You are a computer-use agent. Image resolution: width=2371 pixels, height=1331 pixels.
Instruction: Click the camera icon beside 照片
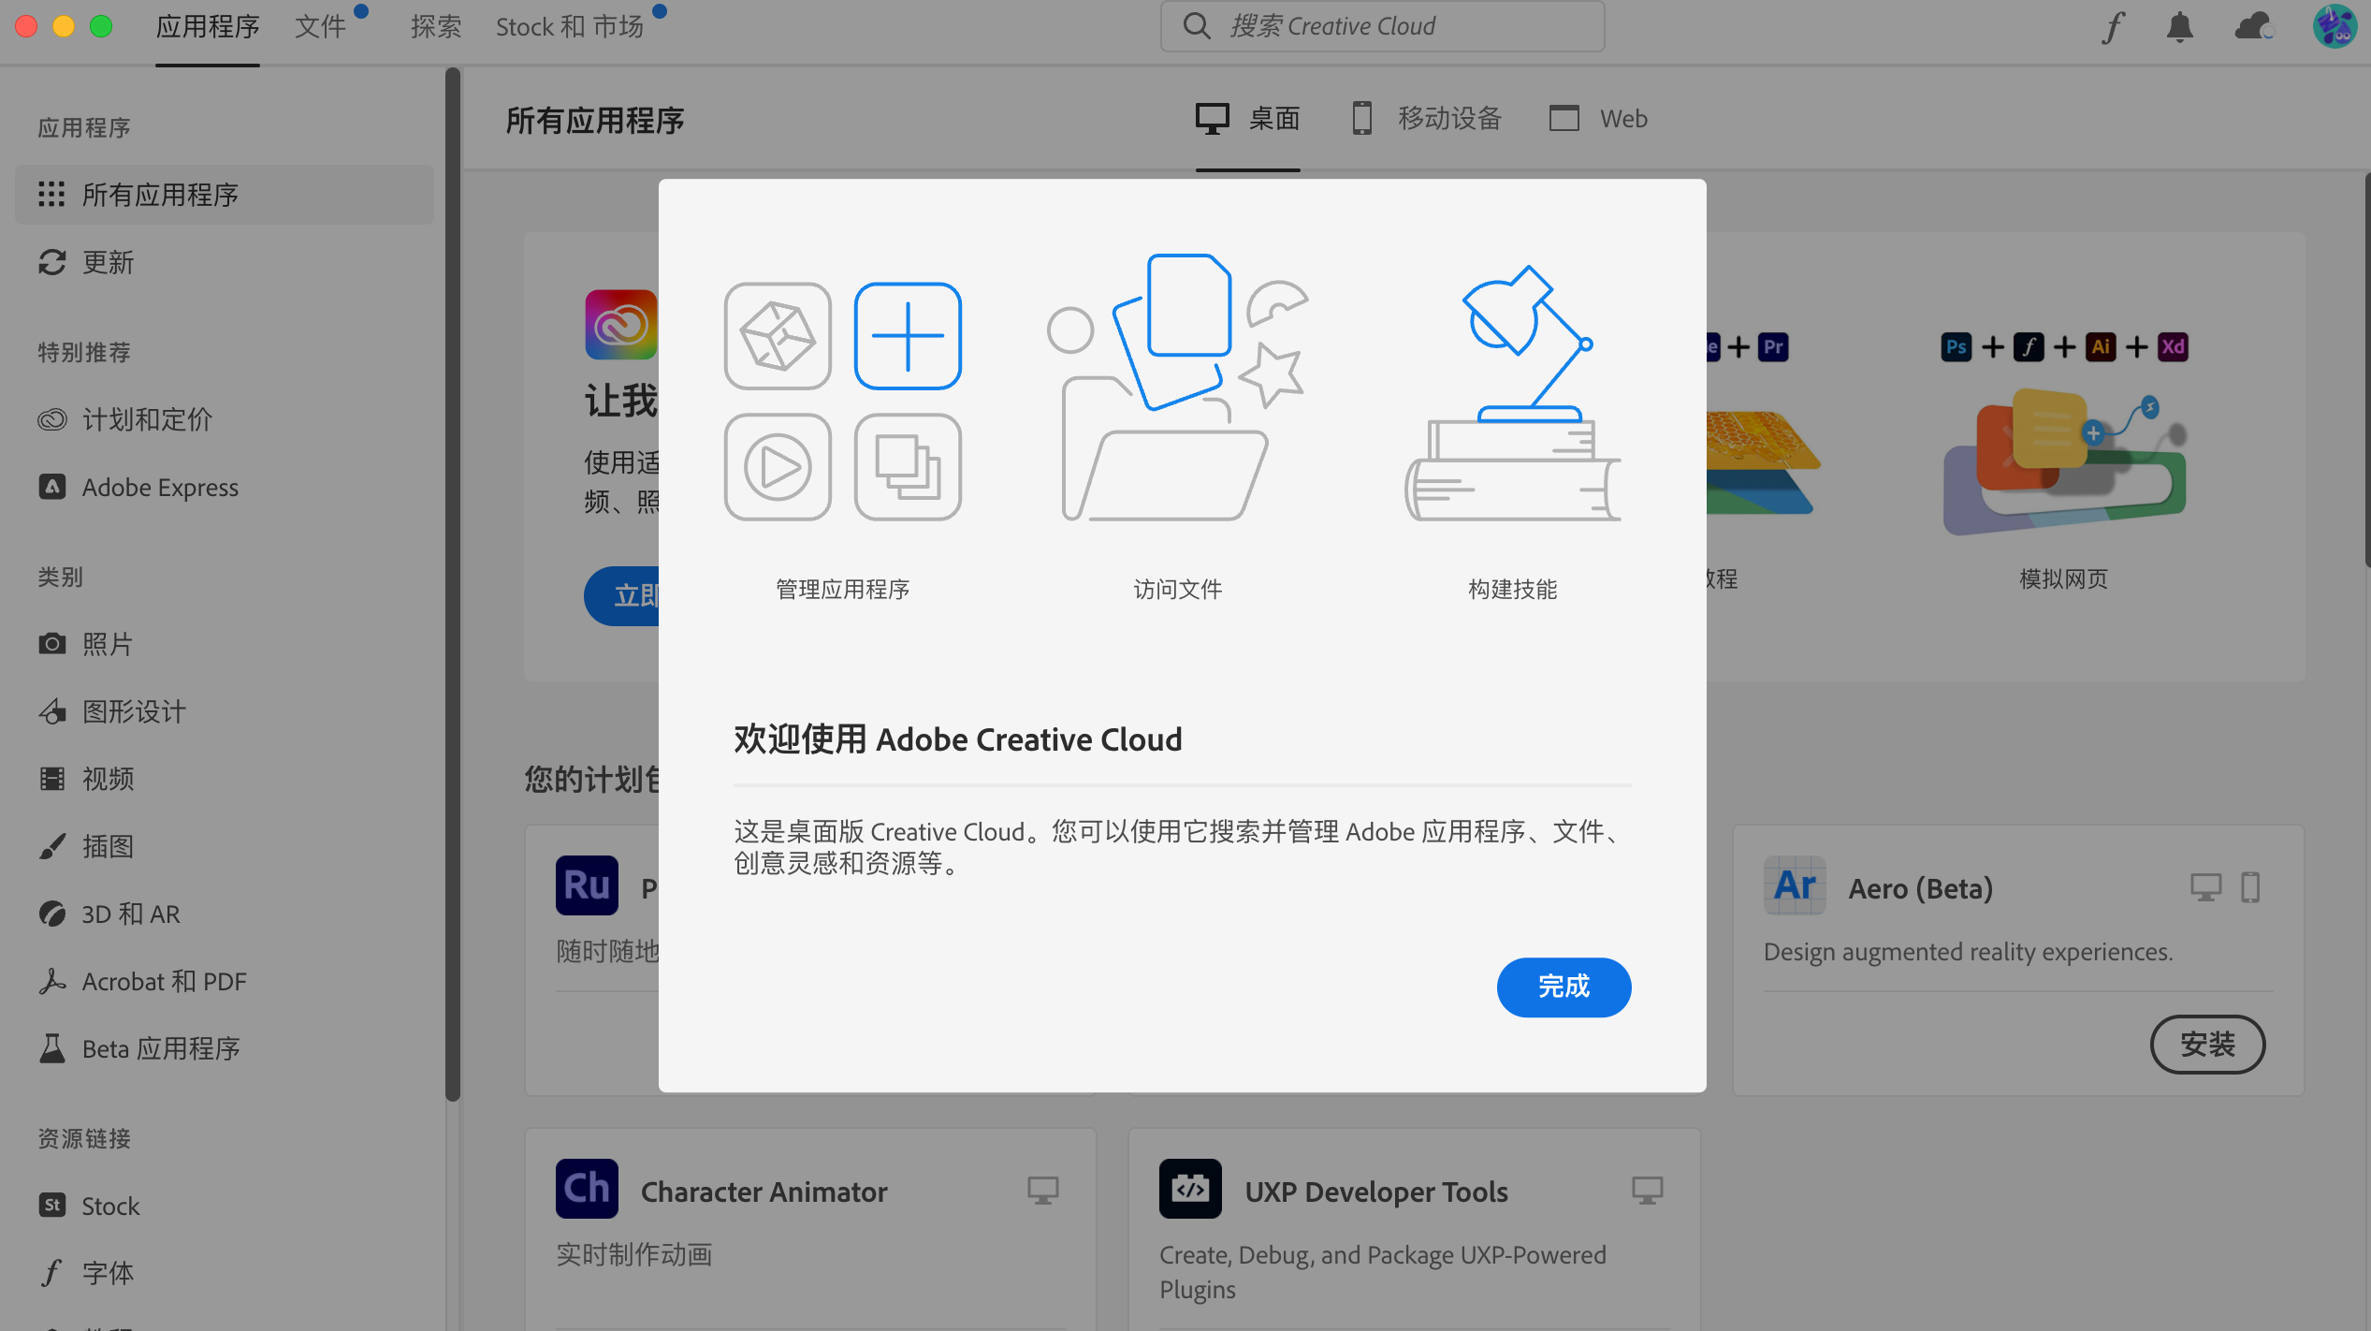pyautogui.click(x=51, y=644)
